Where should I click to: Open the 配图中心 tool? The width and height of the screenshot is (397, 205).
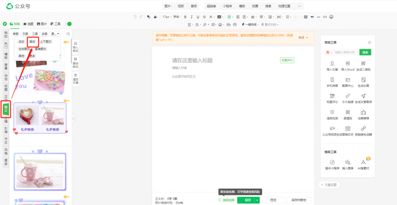point(348,83)
